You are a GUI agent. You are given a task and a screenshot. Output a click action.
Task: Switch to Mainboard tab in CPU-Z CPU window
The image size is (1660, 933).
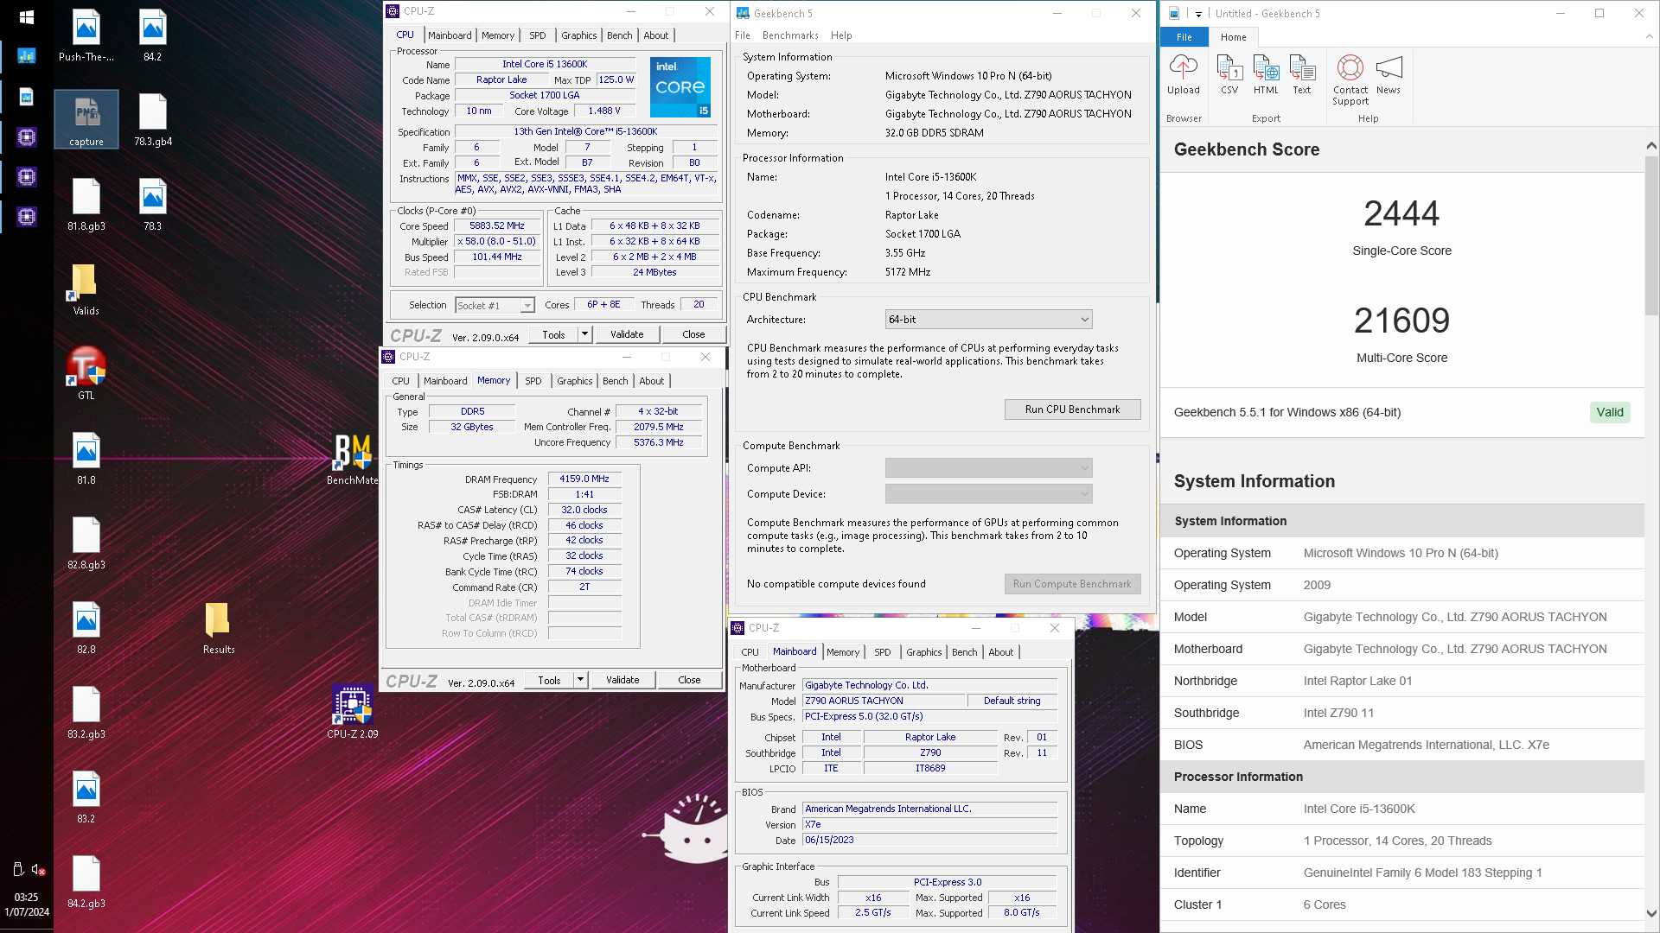(x=450, y=35)
